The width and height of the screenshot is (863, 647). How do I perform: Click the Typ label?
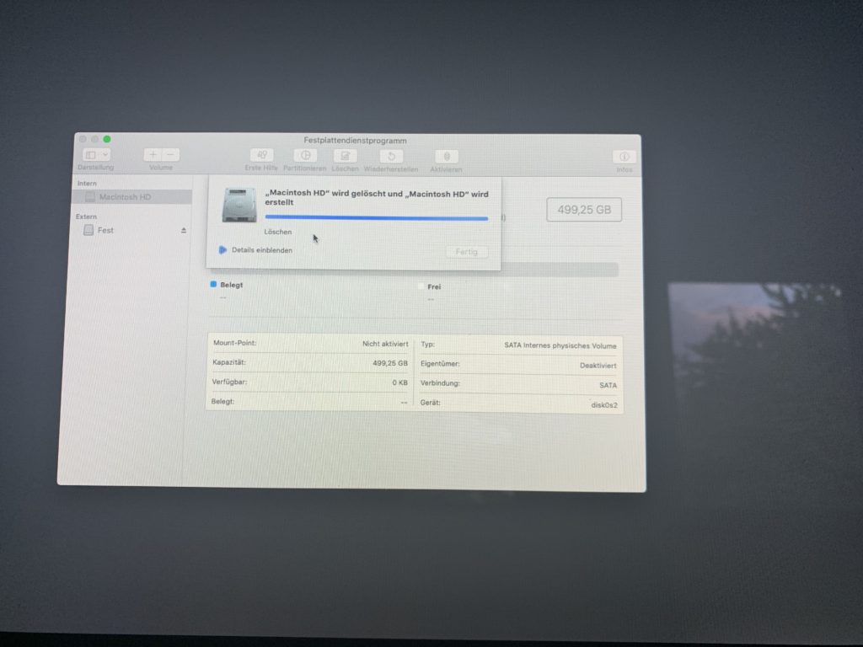tap(427, 345)
